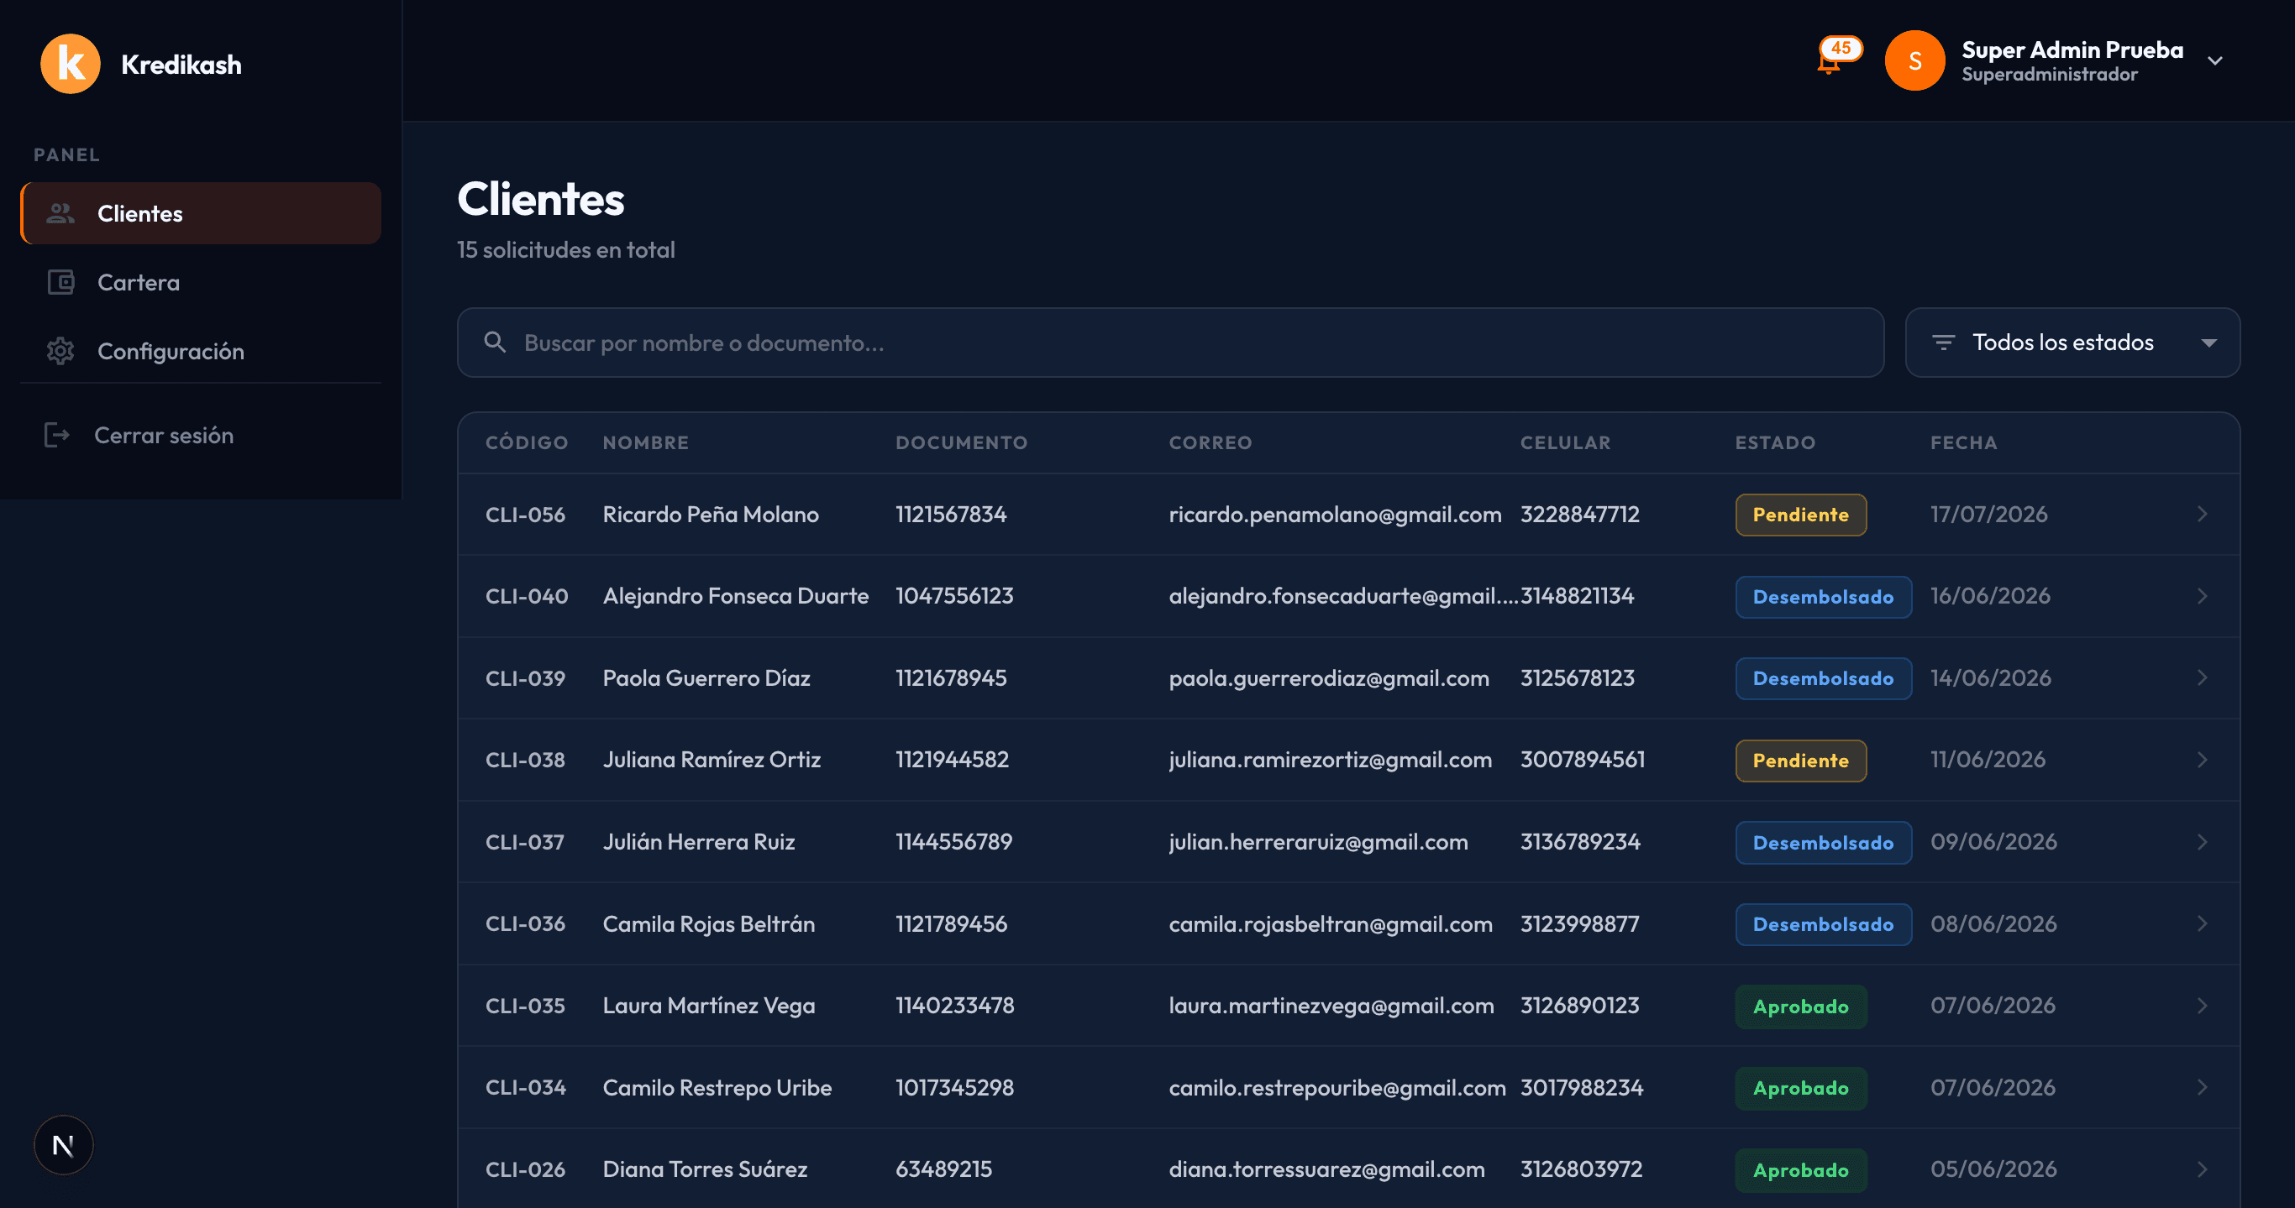Select the name Laura Martínez Vega
This screenshot has width=2295, height=1208.
708,1005
